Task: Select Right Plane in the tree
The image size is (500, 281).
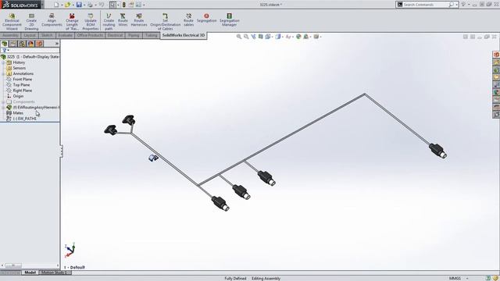Action: 23,91
